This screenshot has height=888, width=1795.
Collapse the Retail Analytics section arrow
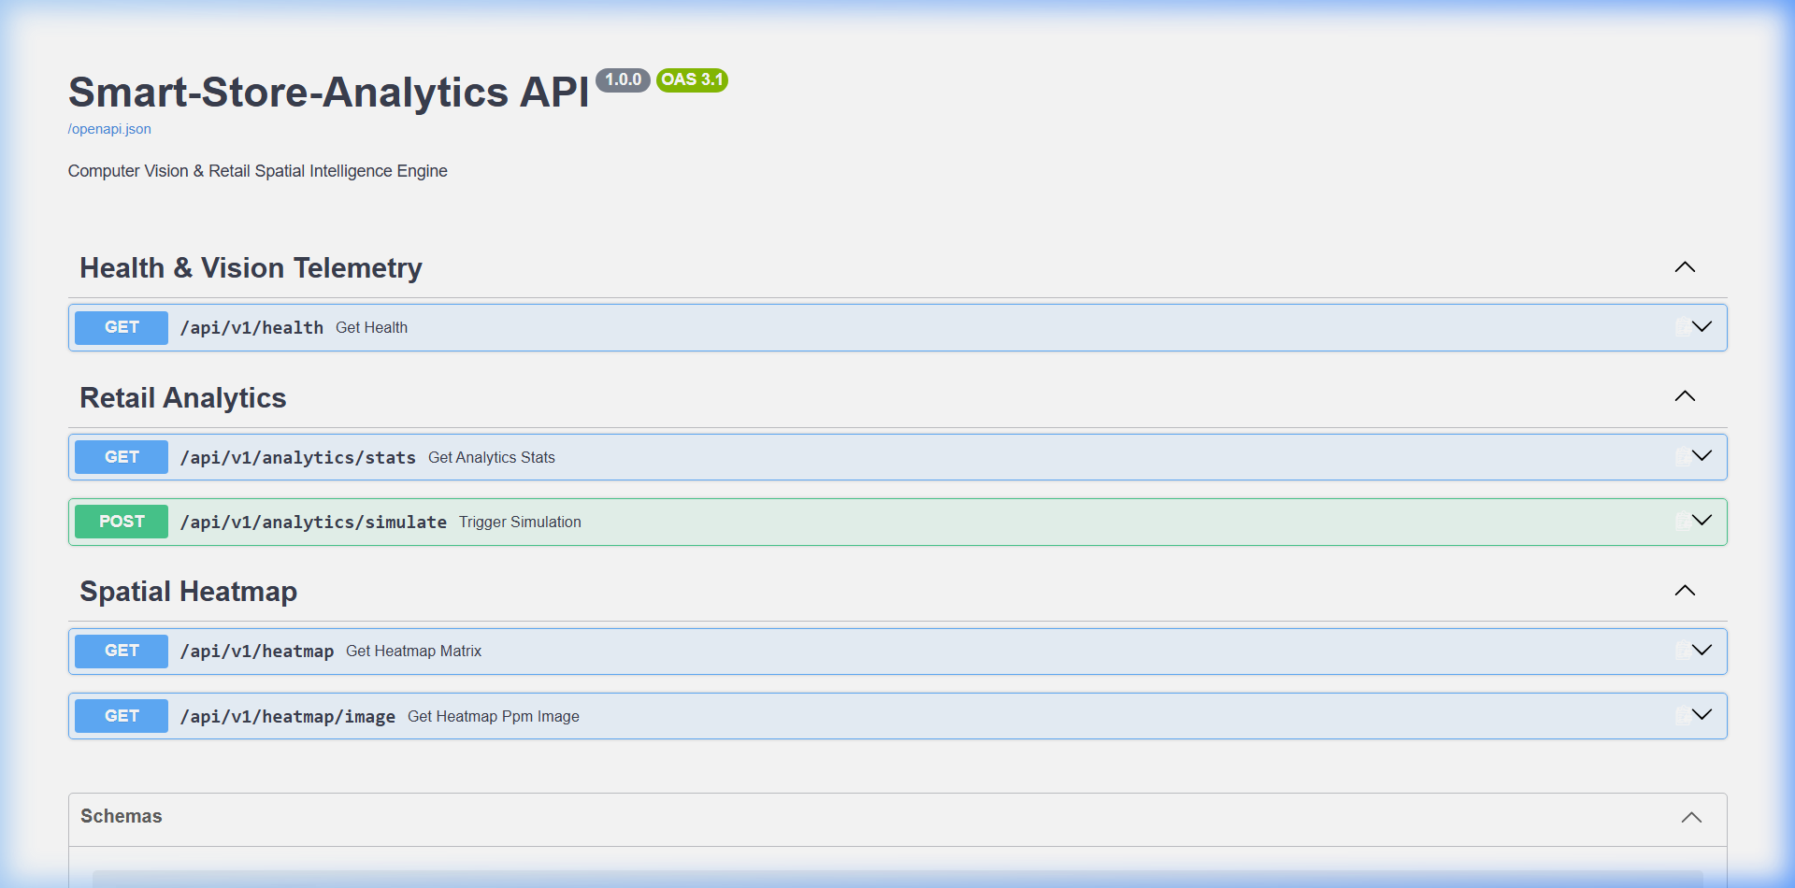point(1685,396)
